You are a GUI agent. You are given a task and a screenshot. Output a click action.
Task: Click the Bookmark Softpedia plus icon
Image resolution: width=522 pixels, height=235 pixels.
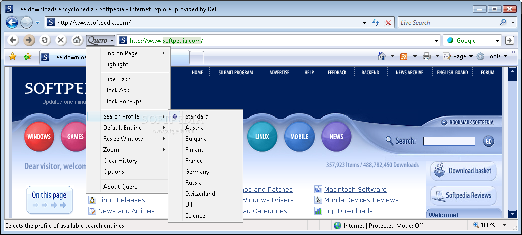(x=444, y=122)
